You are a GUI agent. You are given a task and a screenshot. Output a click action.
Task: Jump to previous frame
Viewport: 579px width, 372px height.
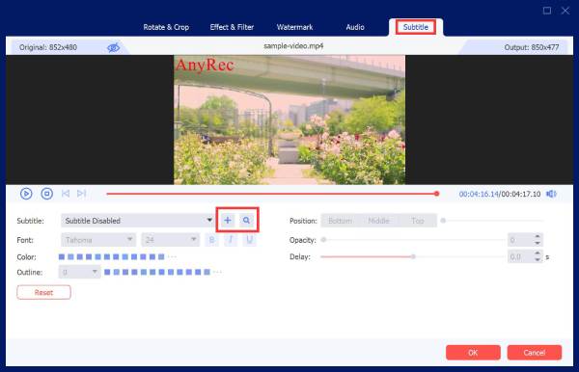pyautogui.click(x=66, y=194)
